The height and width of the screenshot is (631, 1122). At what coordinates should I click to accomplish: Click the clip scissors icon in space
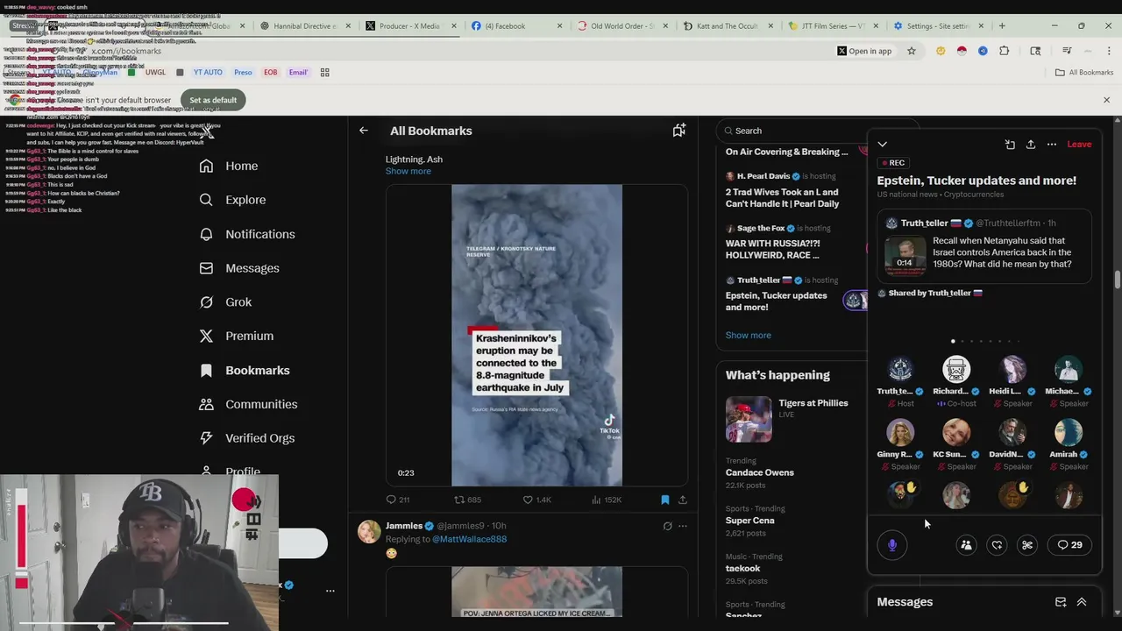pos(1027,545)
